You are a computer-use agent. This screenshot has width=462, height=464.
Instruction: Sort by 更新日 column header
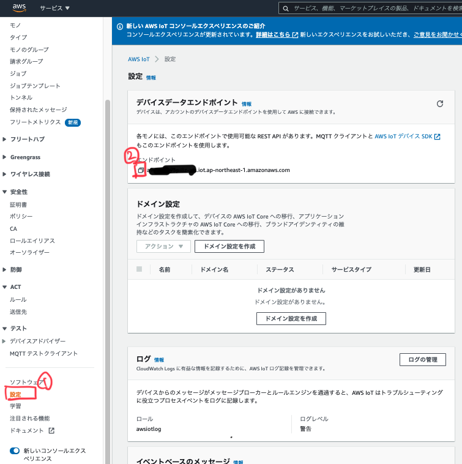422,269
